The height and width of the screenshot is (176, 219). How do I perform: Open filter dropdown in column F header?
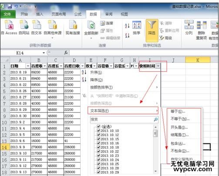coord(111,66)
